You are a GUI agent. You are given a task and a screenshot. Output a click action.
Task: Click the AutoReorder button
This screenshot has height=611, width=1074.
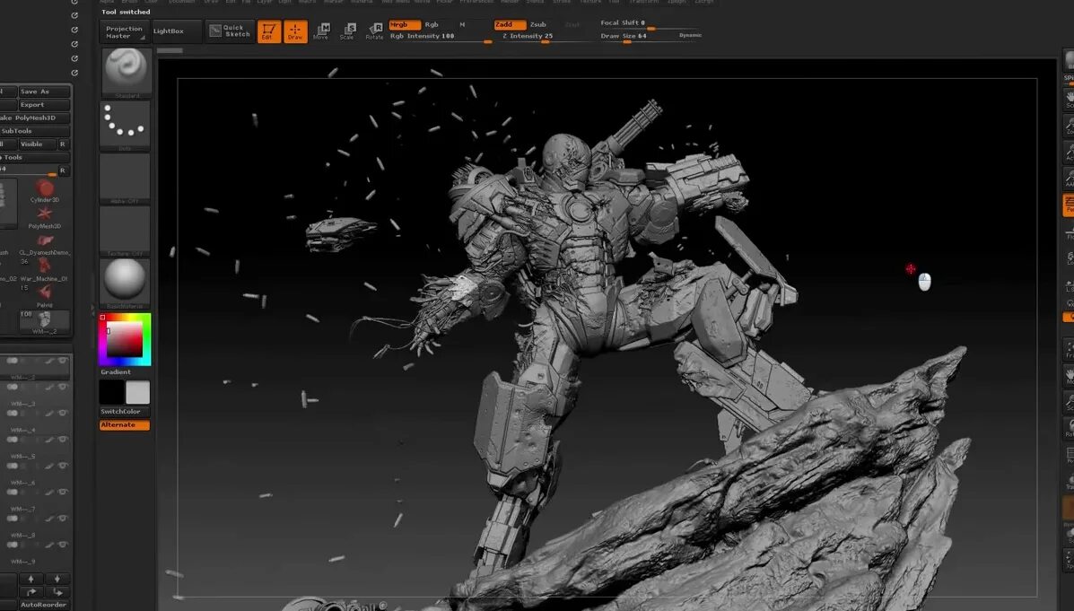[x=45, y=605]
